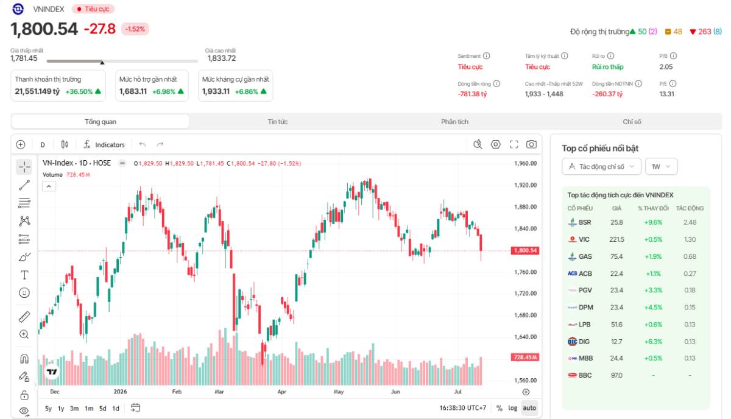Set chart range to 1d

116,408
